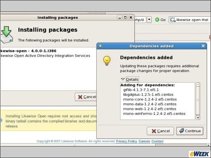This screenshot has width=211, height=158.
Task: Close the Dependencies added dialog
Action: tap(203, 46)
